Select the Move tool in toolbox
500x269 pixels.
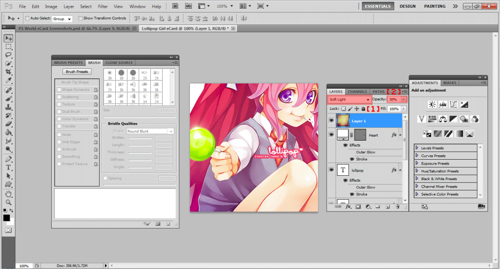tap(9, 39)
